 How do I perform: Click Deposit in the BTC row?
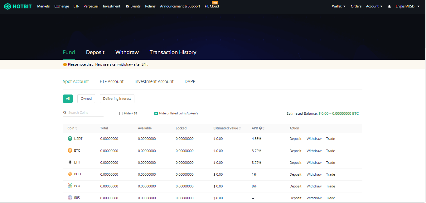click(295, 151)
